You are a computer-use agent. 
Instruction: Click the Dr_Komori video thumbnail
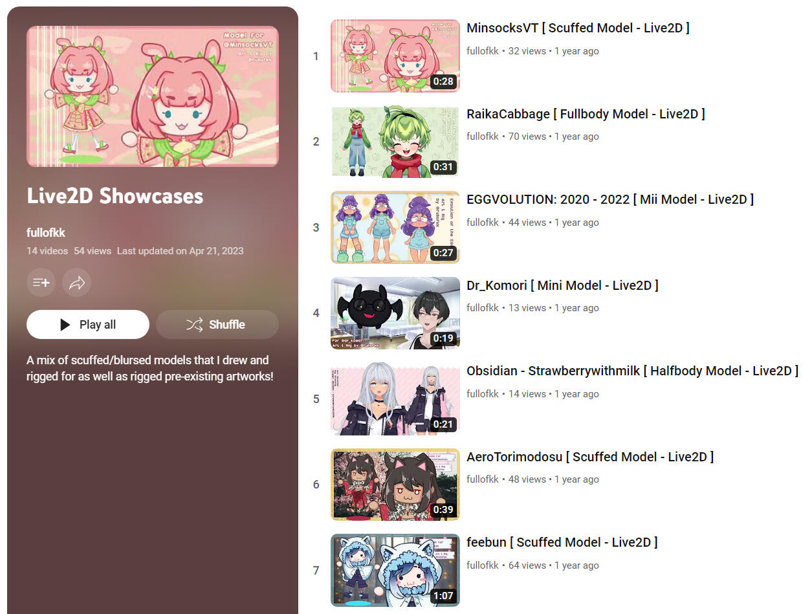coord(395,313)
